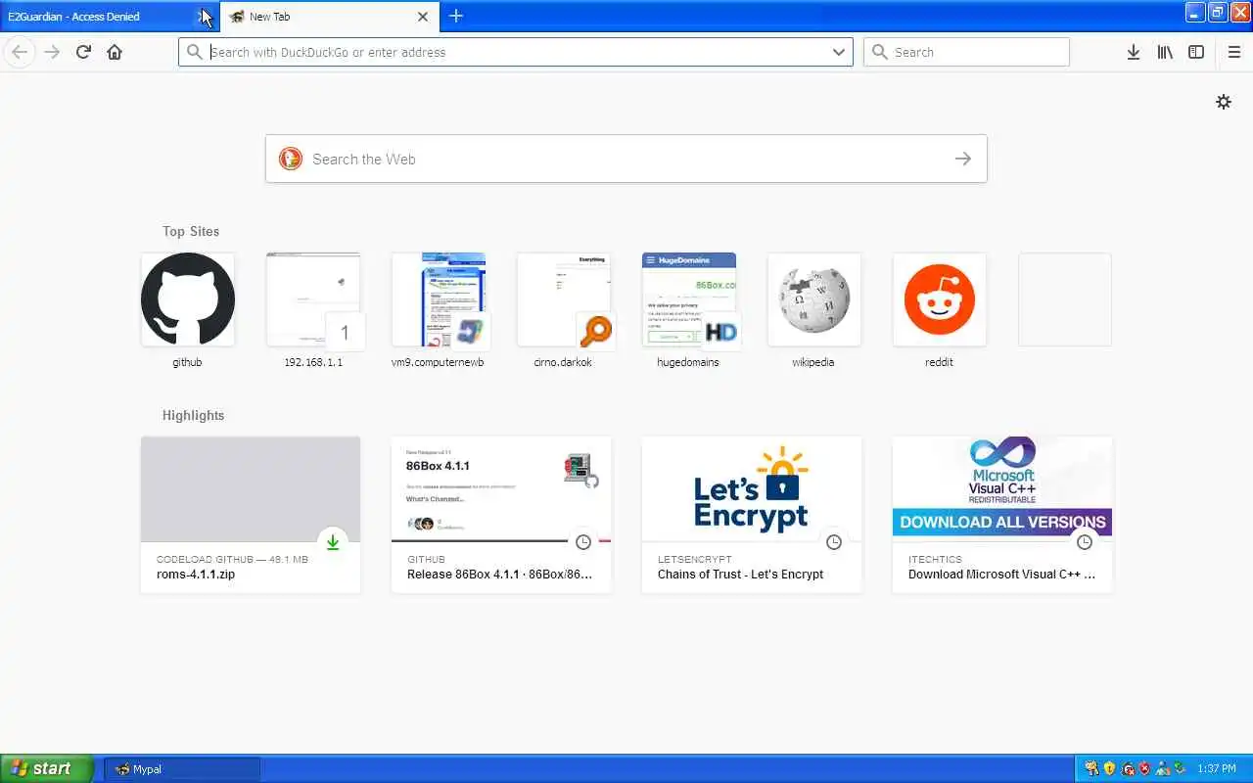The image size is (1253, 783).
Task: Minimize the Mypal browser window
Action: (x=1195, y=12)
